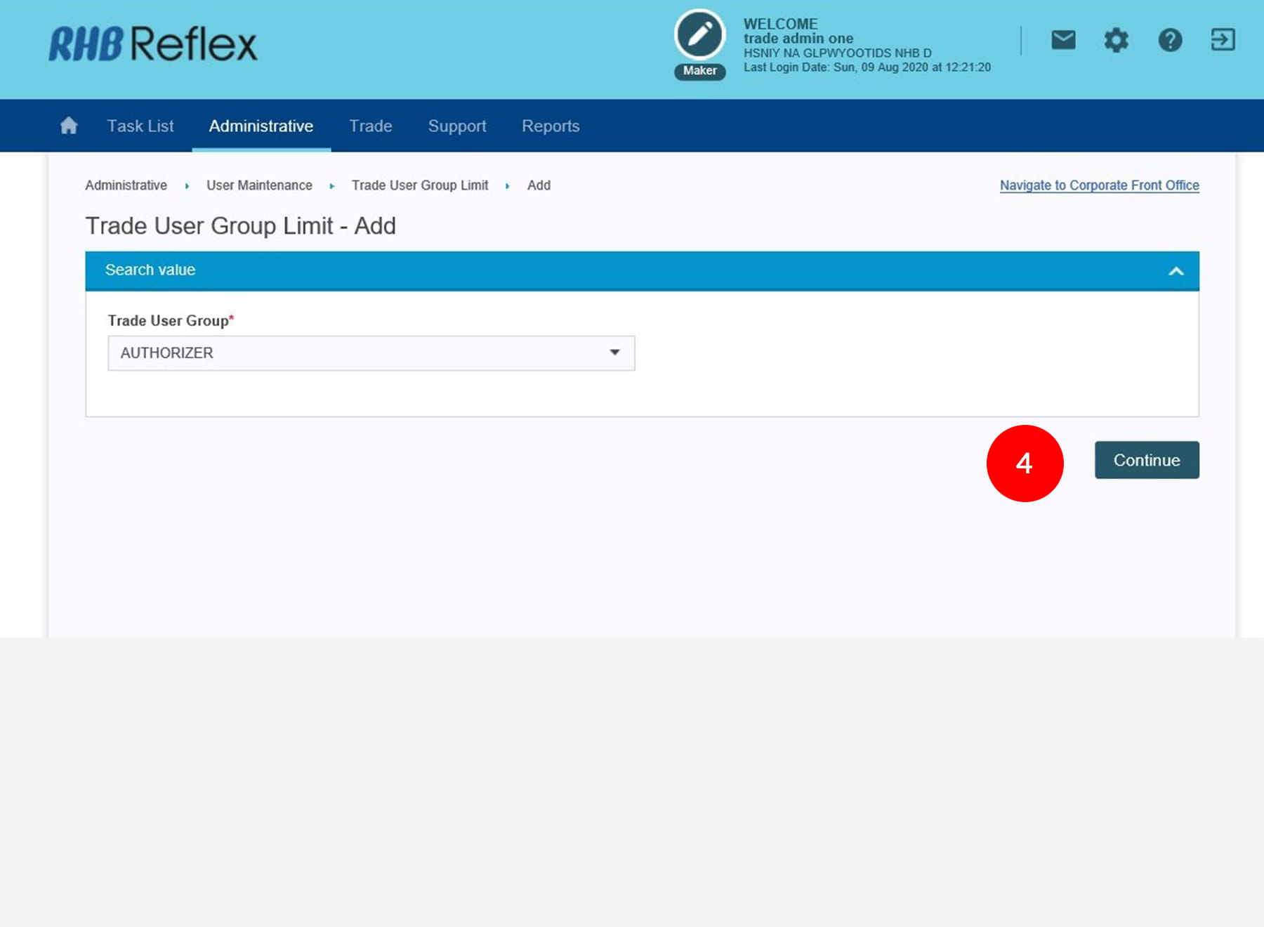
Task: Log out using the exit icon
Action: 1223,40
